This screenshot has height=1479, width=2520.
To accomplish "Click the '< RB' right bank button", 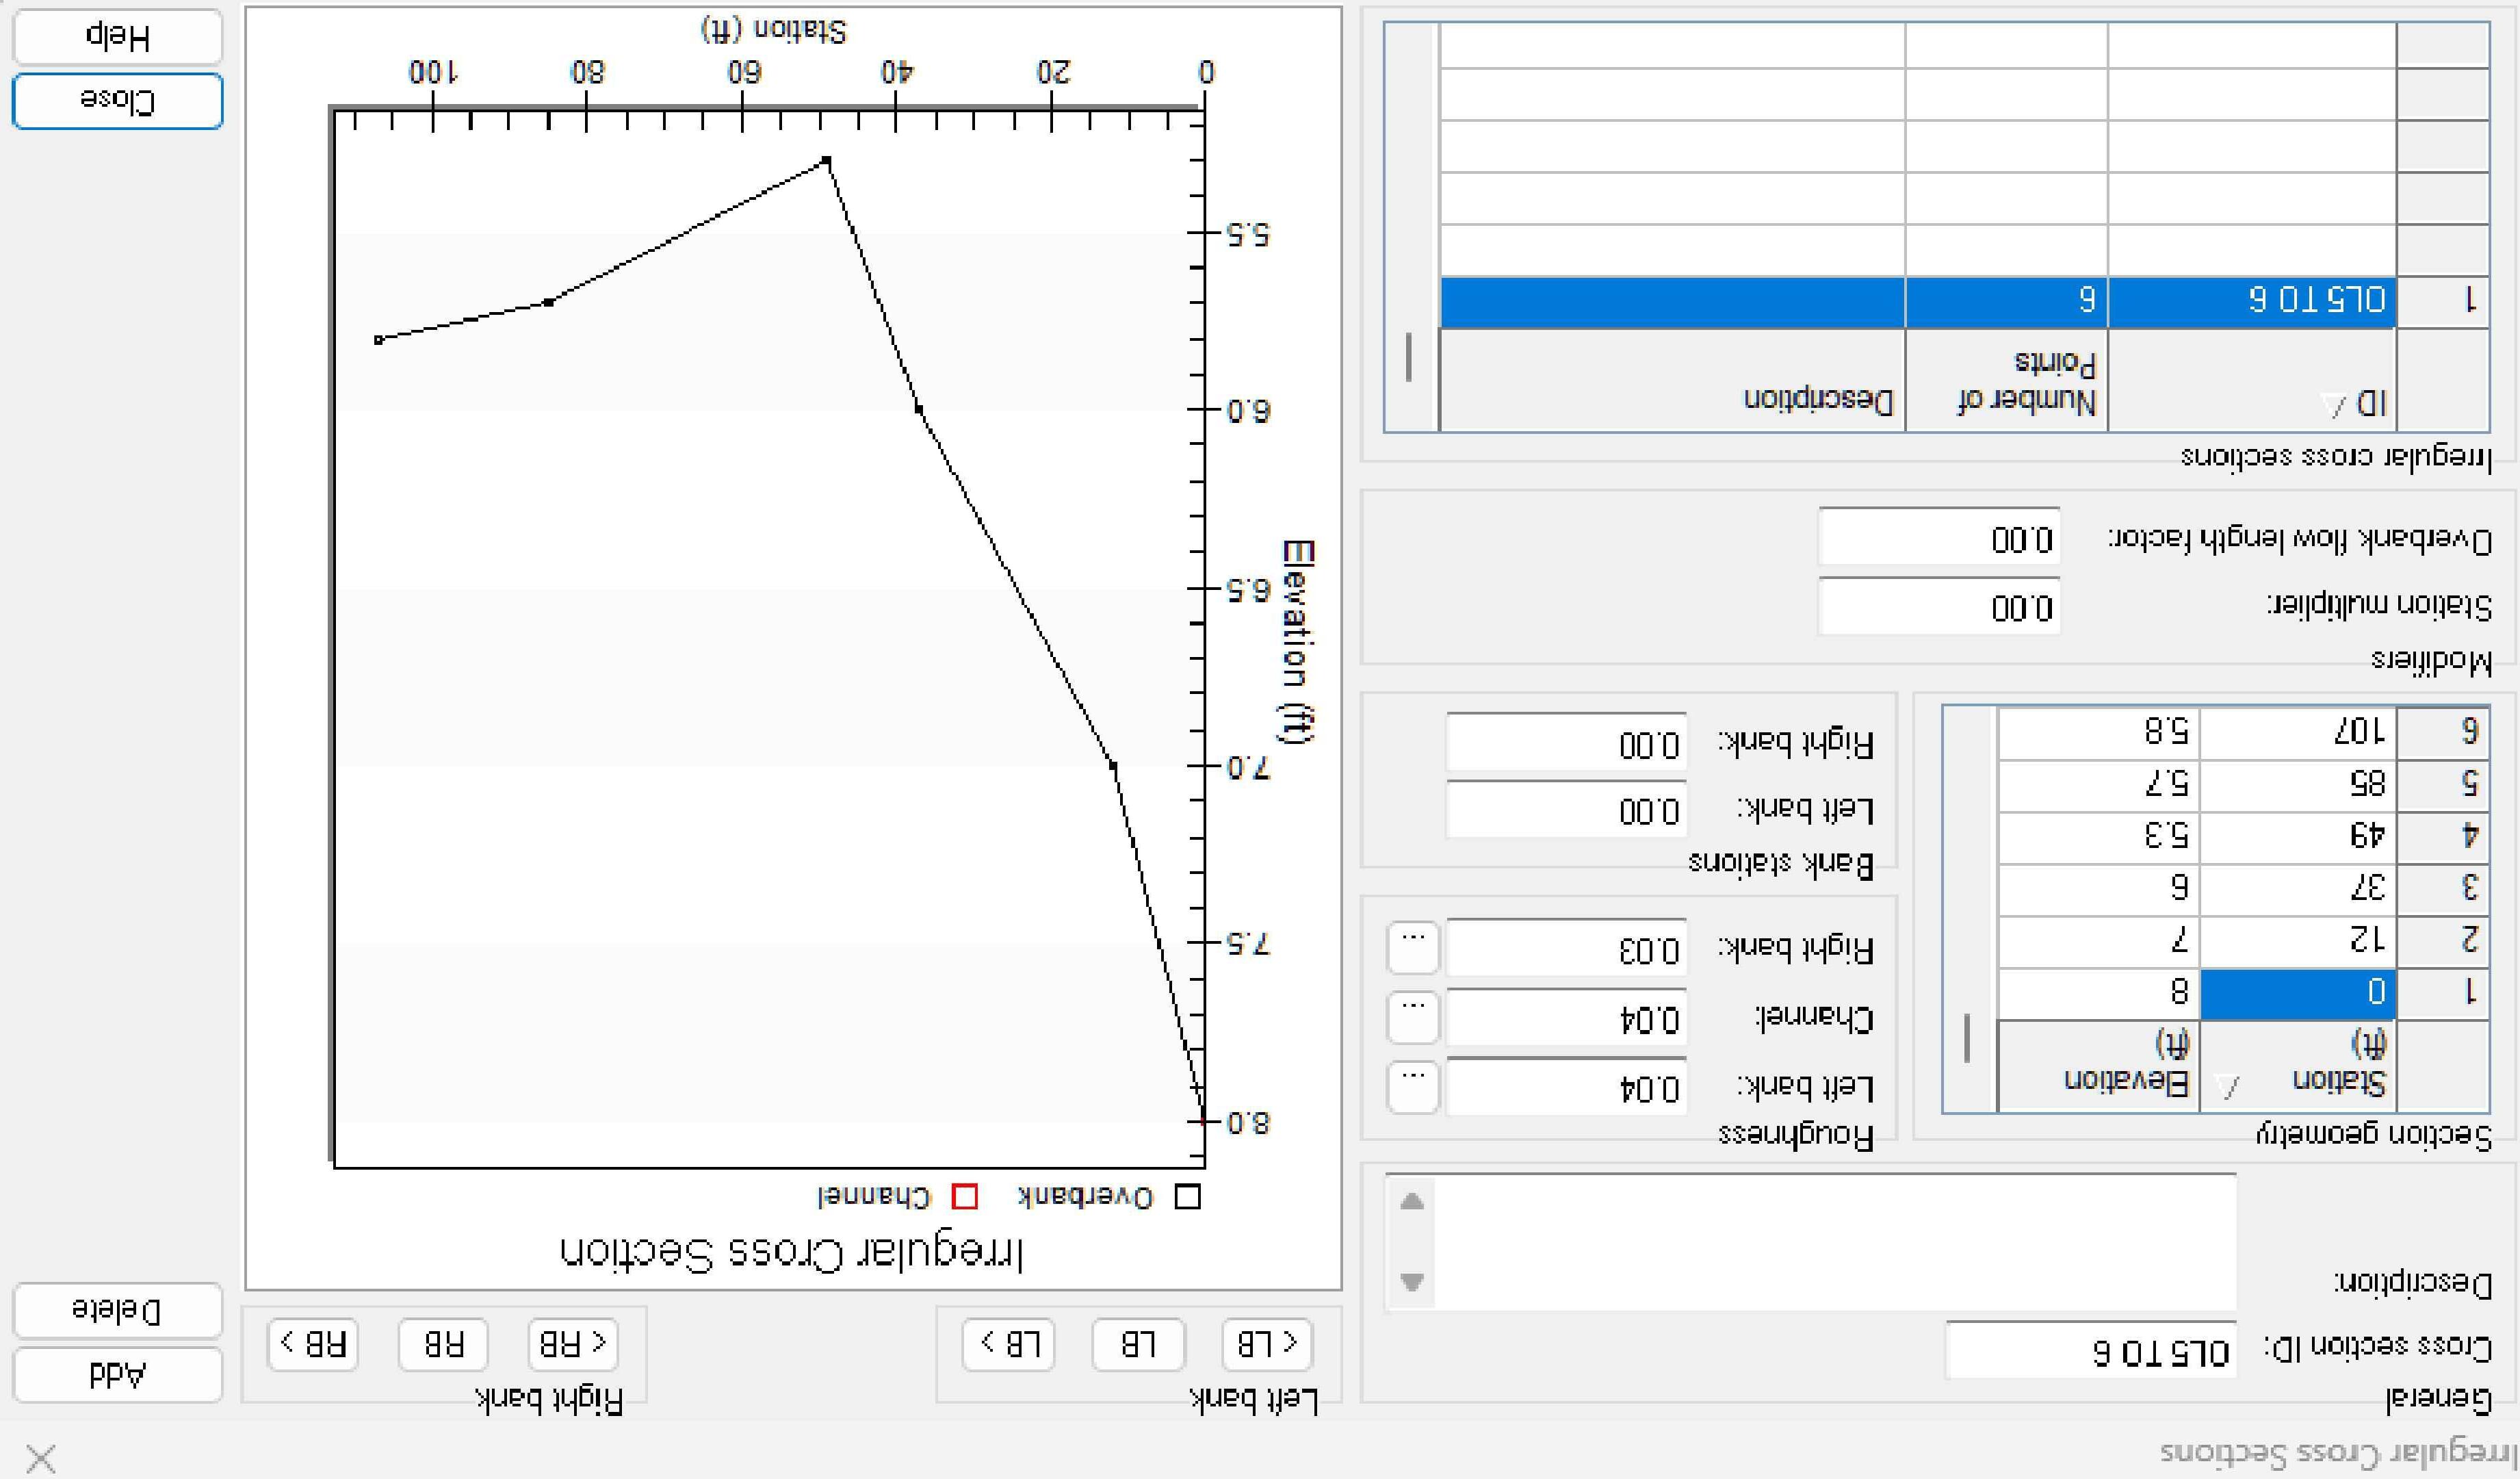I will tap(573, 1343).
